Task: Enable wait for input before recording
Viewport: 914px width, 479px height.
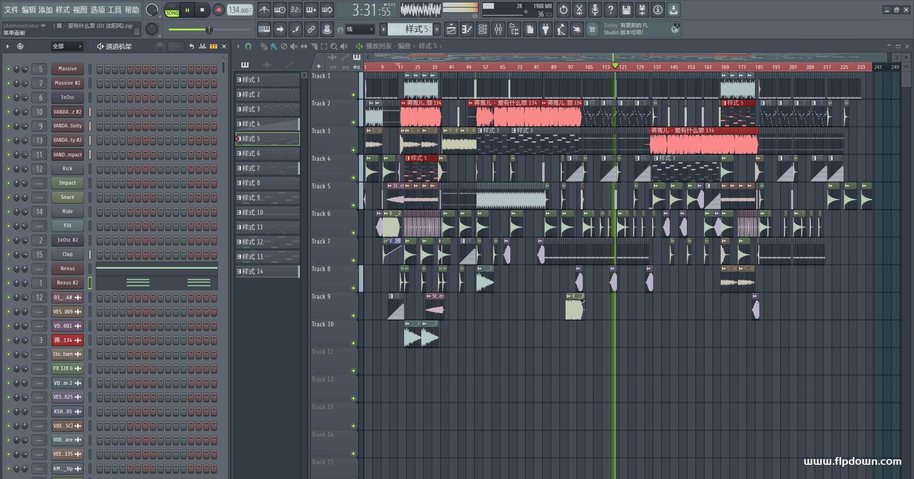Action: pyautogui.click(x=279, y=10)
